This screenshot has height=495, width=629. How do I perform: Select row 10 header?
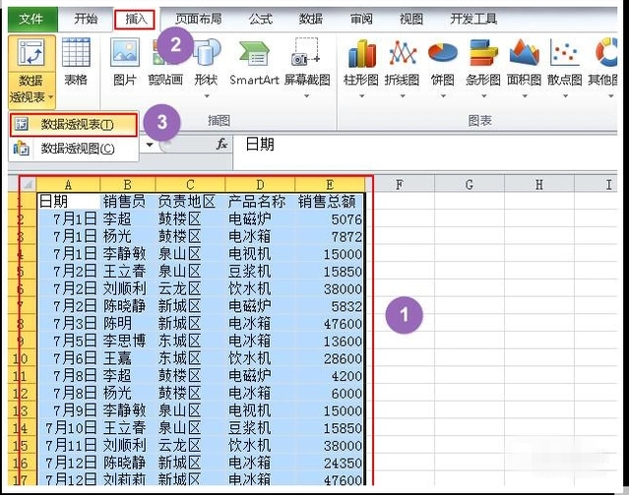pyautogui.click(x=22, y=358)
